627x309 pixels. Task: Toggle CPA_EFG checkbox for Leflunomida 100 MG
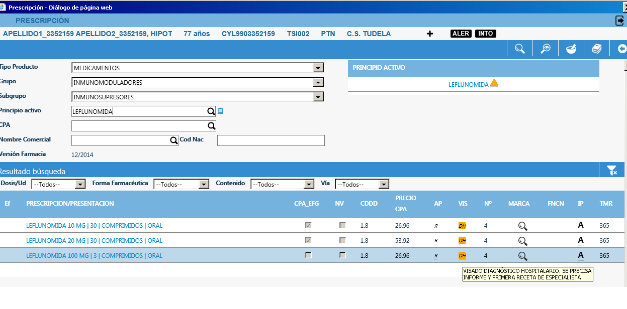308,255
